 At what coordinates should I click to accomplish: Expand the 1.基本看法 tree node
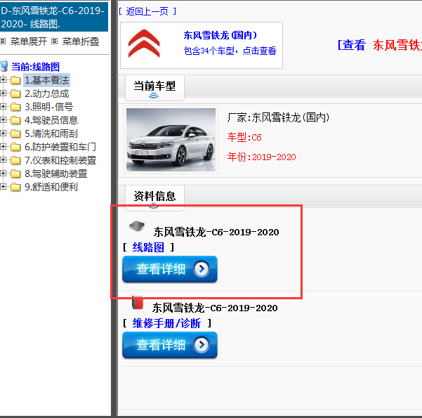pos(3,79)
